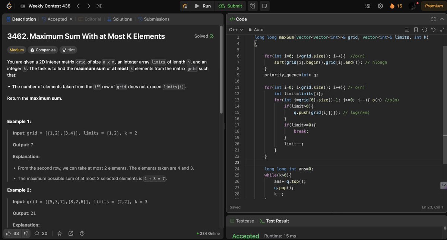Open the help question mark icon
The image size is (447, 240).
coord(82,233)
